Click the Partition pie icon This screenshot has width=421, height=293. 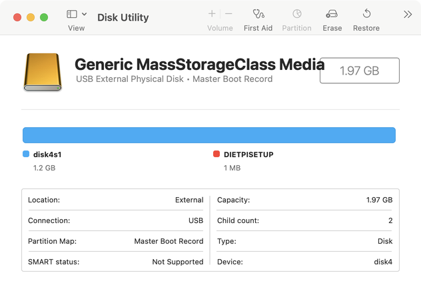click(297, 14)
